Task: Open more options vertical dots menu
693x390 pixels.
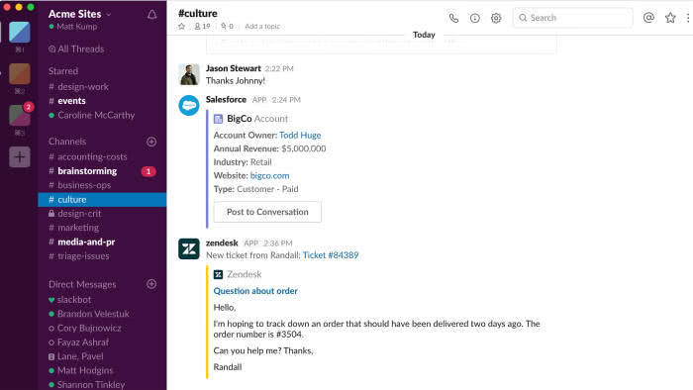Action: pos(688,18)
